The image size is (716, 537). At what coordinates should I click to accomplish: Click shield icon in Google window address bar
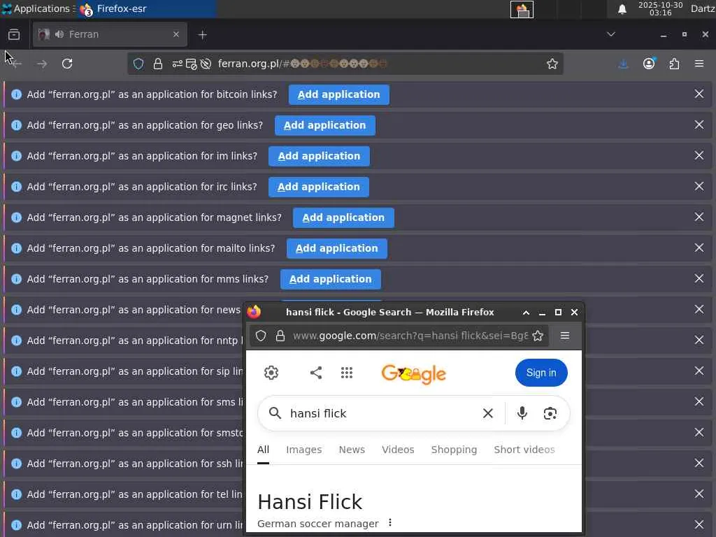261,336
